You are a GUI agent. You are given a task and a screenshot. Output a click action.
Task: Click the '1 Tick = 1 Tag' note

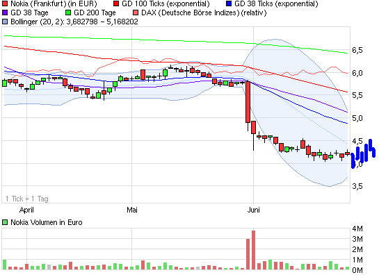27,199
